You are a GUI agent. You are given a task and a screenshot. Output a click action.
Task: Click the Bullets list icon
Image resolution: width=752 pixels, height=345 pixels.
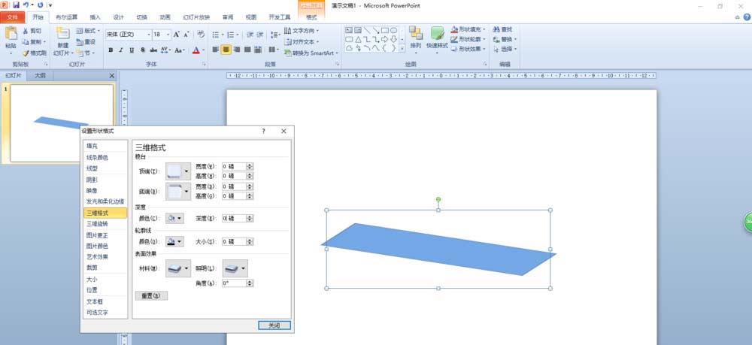point(217,35)
